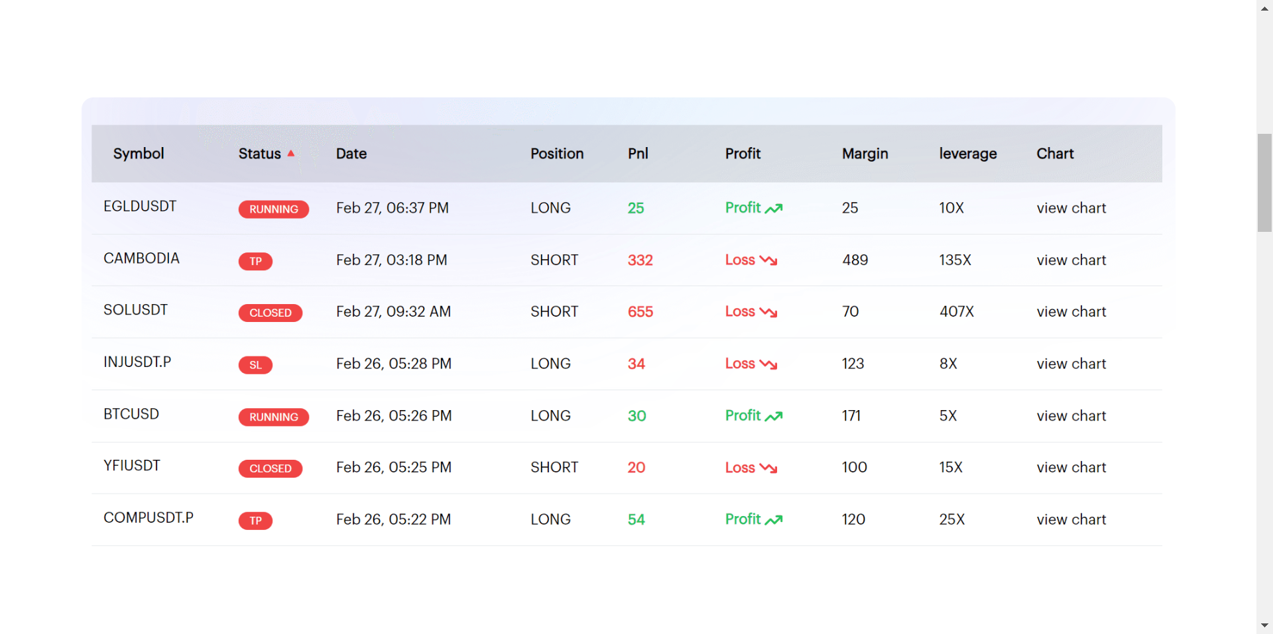Select the INJUSDT.P symbol cell
This screenshot has width=1273, height=634.
pyautogui.click(x=137, y=362)
